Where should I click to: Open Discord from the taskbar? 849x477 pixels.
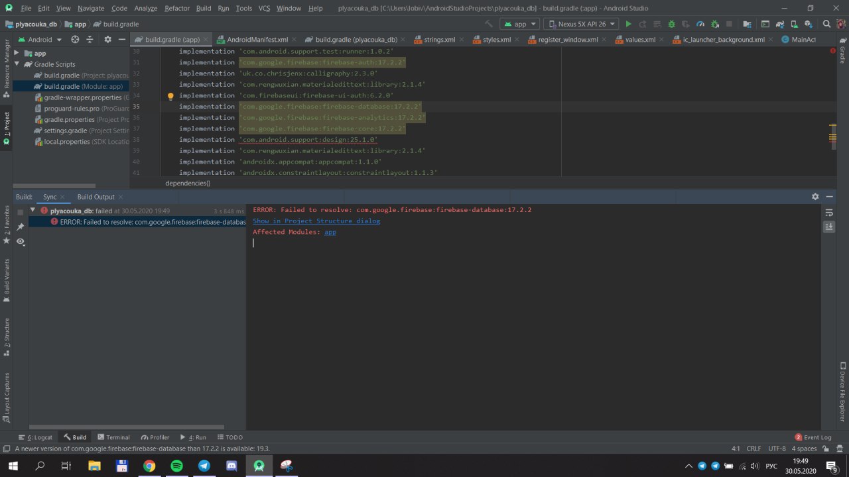(231, 466)
